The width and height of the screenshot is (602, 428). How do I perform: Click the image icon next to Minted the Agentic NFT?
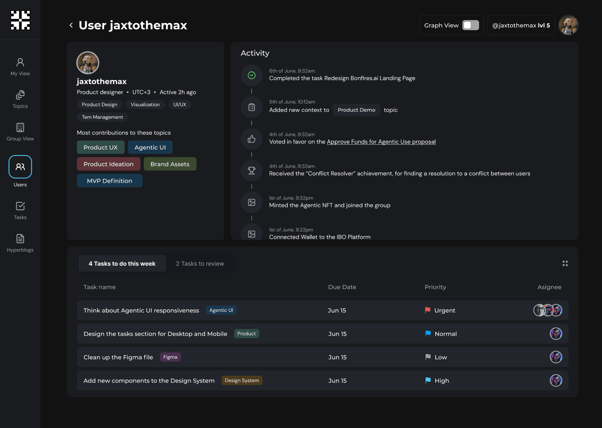coord(252,202)
